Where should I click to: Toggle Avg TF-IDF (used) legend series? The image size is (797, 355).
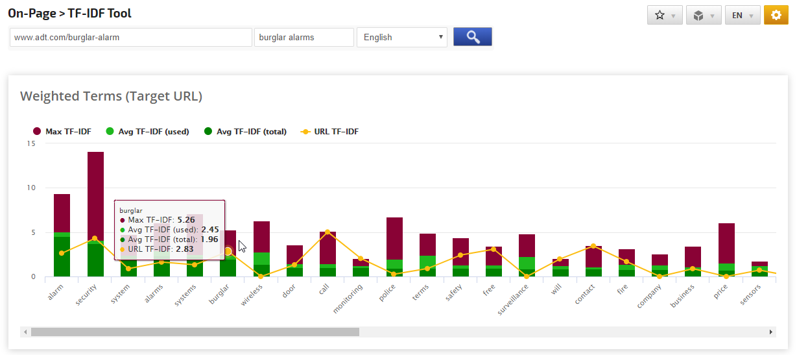(147, 132)
